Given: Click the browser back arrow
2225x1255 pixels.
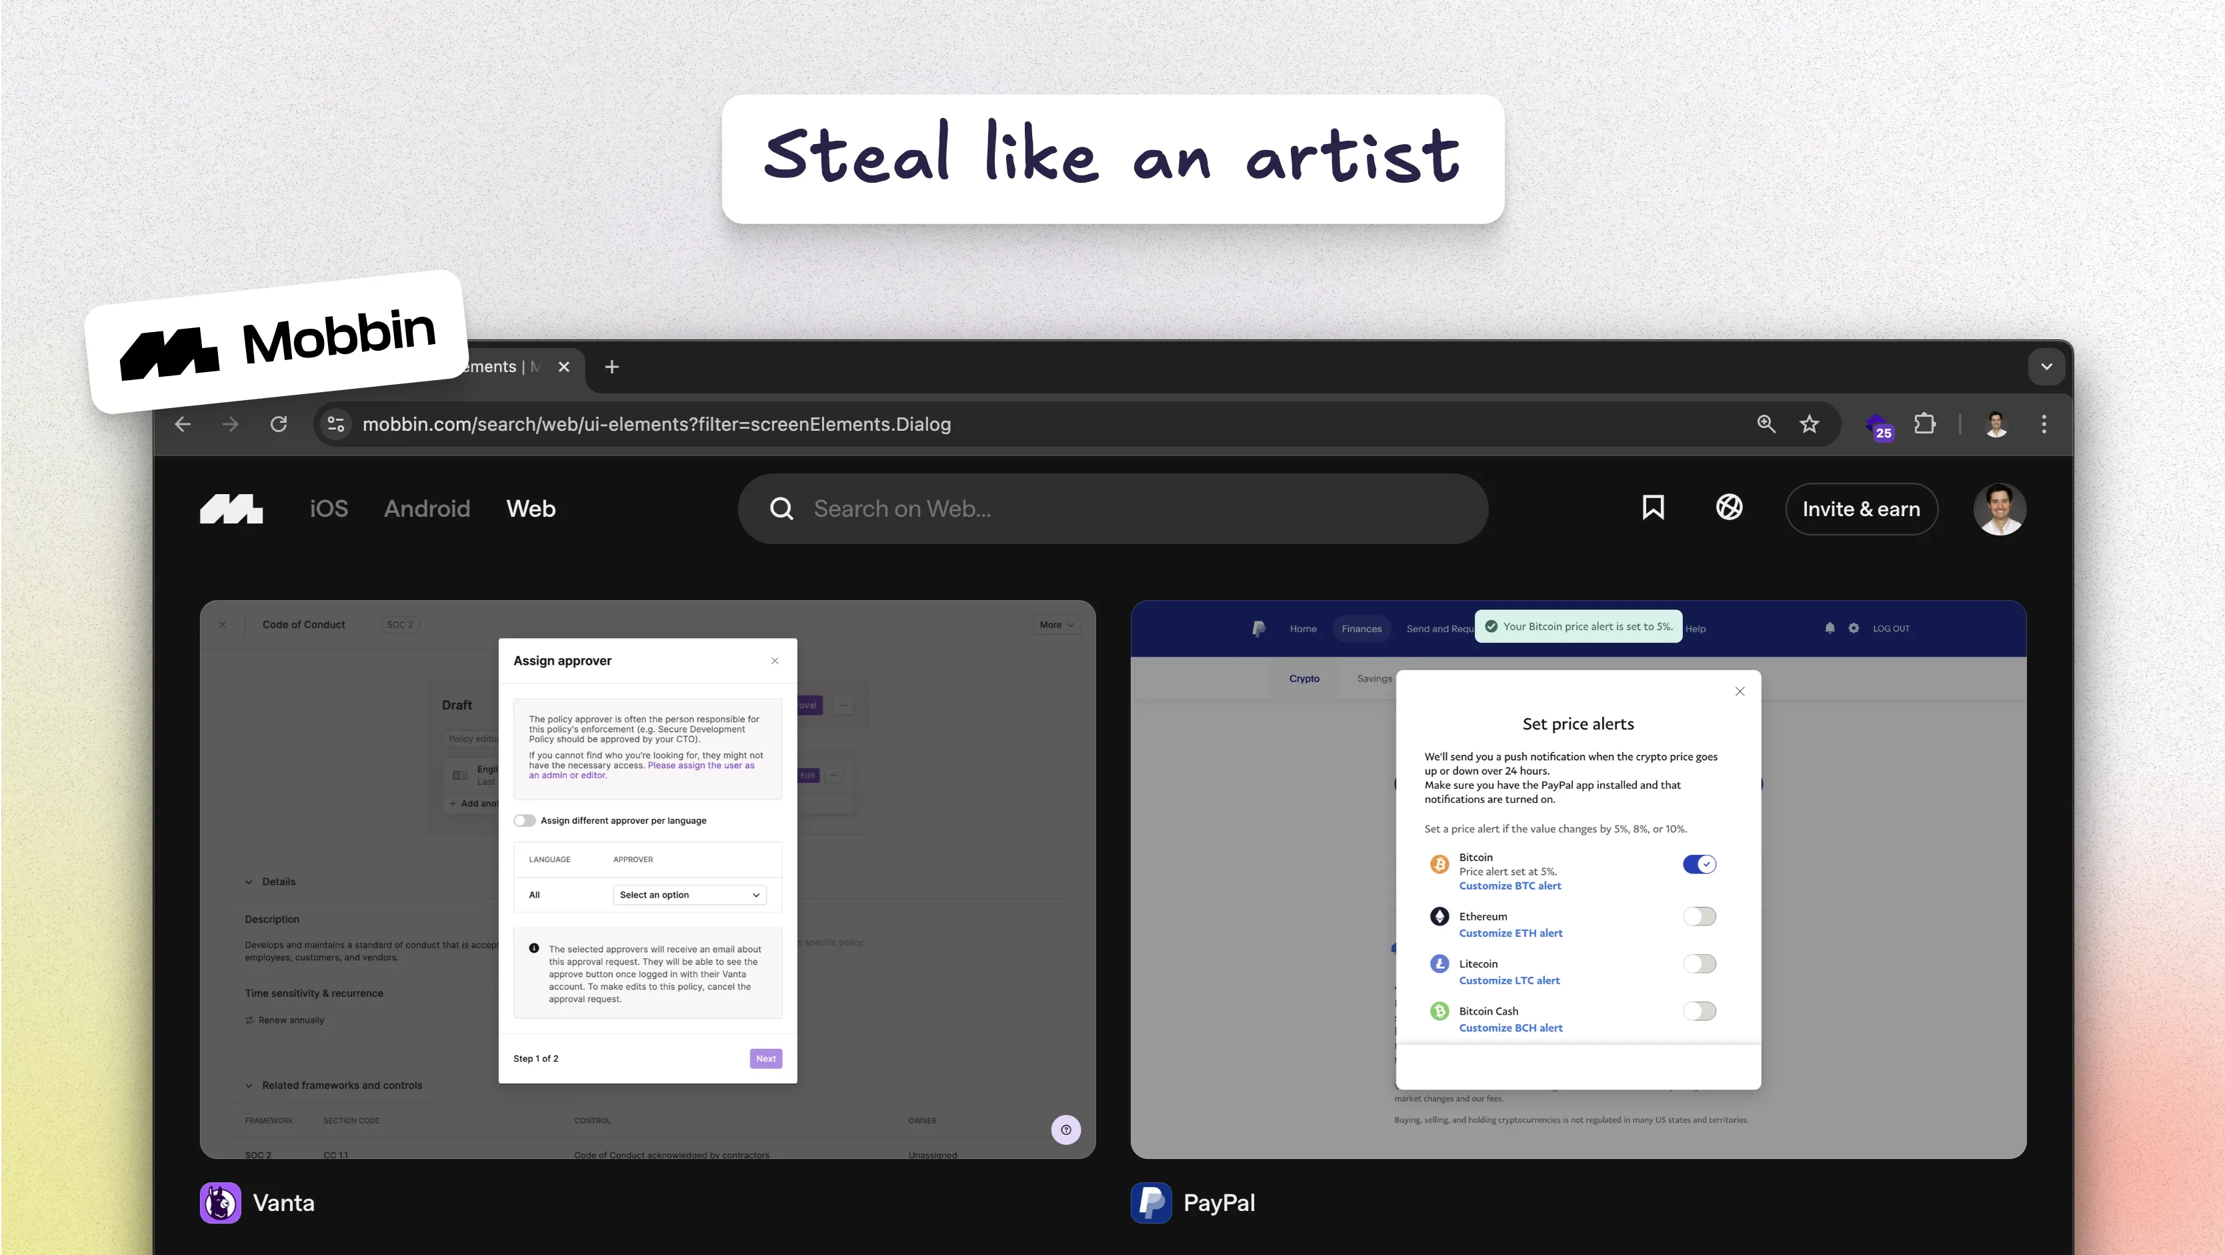Looking at the screenshot, I should click(182, 424).
